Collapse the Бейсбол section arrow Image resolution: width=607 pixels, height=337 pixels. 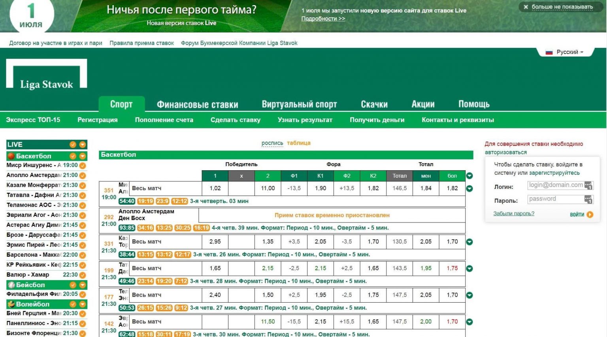tap(83, 285)
